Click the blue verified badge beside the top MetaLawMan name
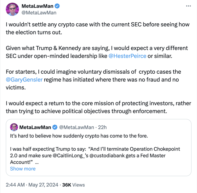 (x=57, y=6)
